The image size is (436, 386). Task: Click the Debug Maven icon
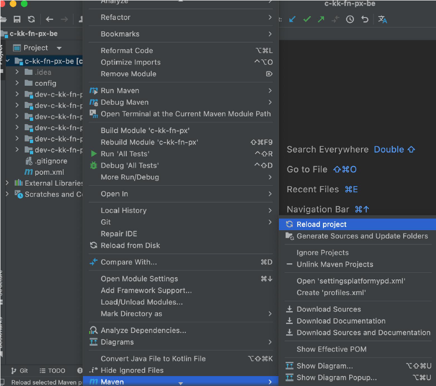click(x=94, y=102)
